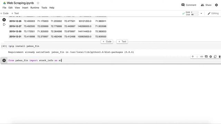Insert text cell with the floating + Text button
The width and height of the screenshot is (221, 124).
click(122, 41)
